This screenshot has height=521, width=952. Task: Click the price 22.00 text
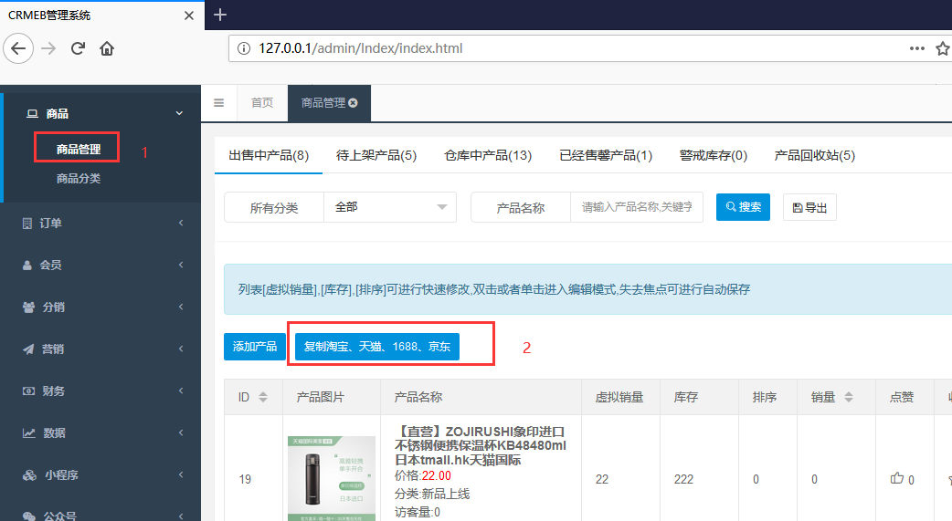[437, 475]
